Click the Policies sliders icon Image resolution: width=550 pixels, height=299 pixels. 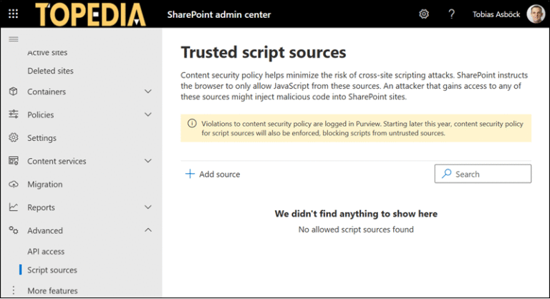coord(14,114)
